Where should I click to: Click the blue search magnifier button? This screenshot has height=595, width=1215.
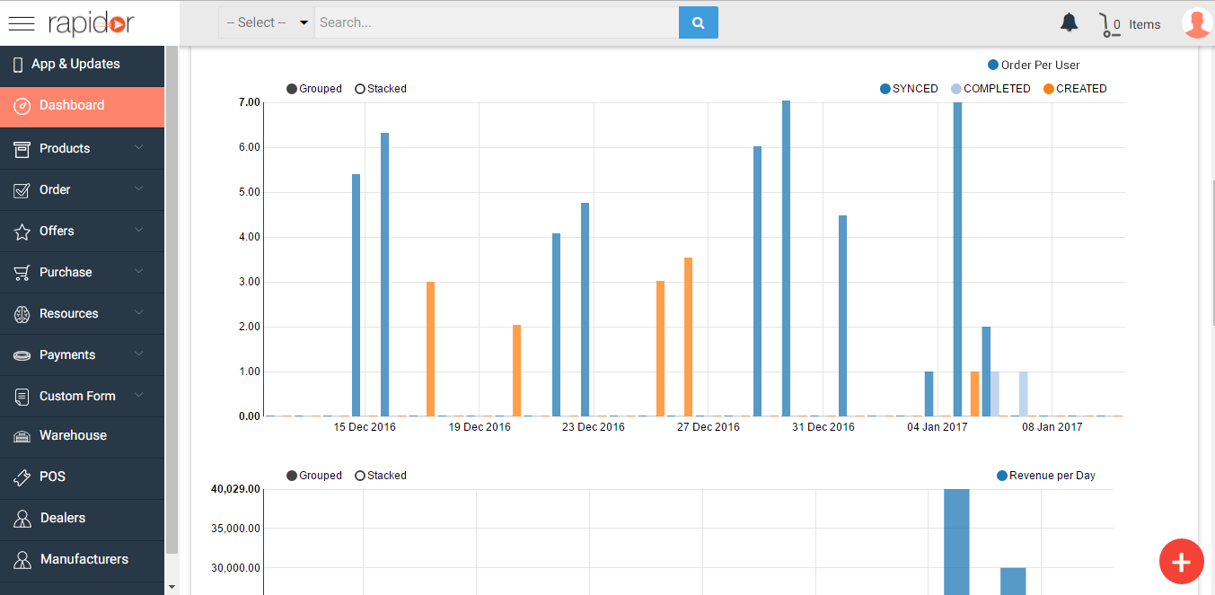click(698, 22)
